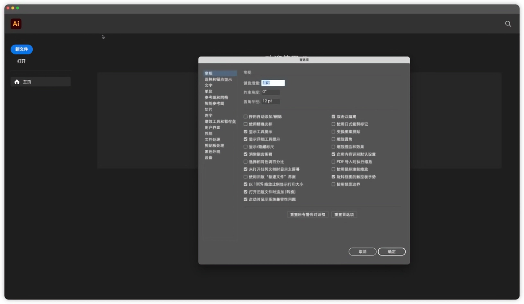This screenshot has width=524, height=304.
Task: Enable 停用自动添加/删除 checkbox
Action: pos(246,117)
